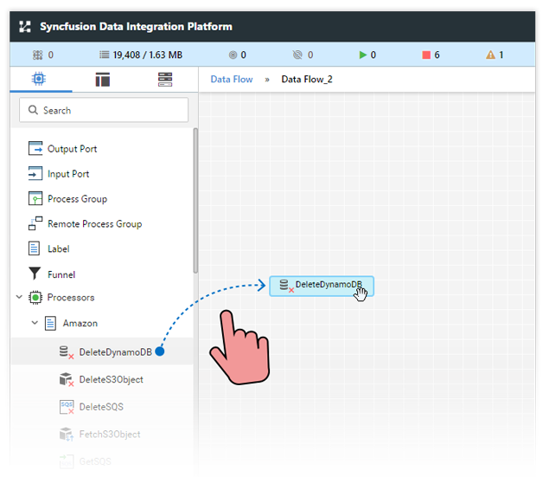Image resolution: width=549 pixels, height=477 pixels.
Task: Click the active threads count icon
Action: [x=37, y=55]
